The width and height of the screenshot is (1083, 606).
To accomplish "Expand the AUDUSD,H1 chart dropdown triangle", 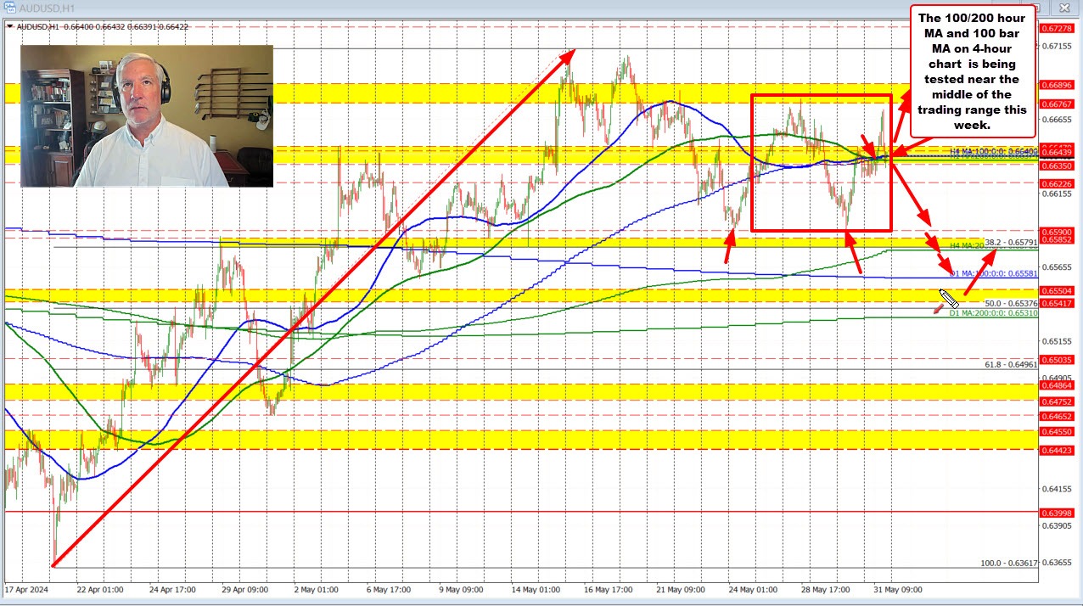I will (8, 25).
